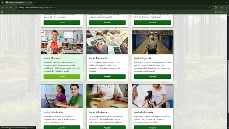Restore down the browser window
This screenshot has width=229, height=129.
221,3
